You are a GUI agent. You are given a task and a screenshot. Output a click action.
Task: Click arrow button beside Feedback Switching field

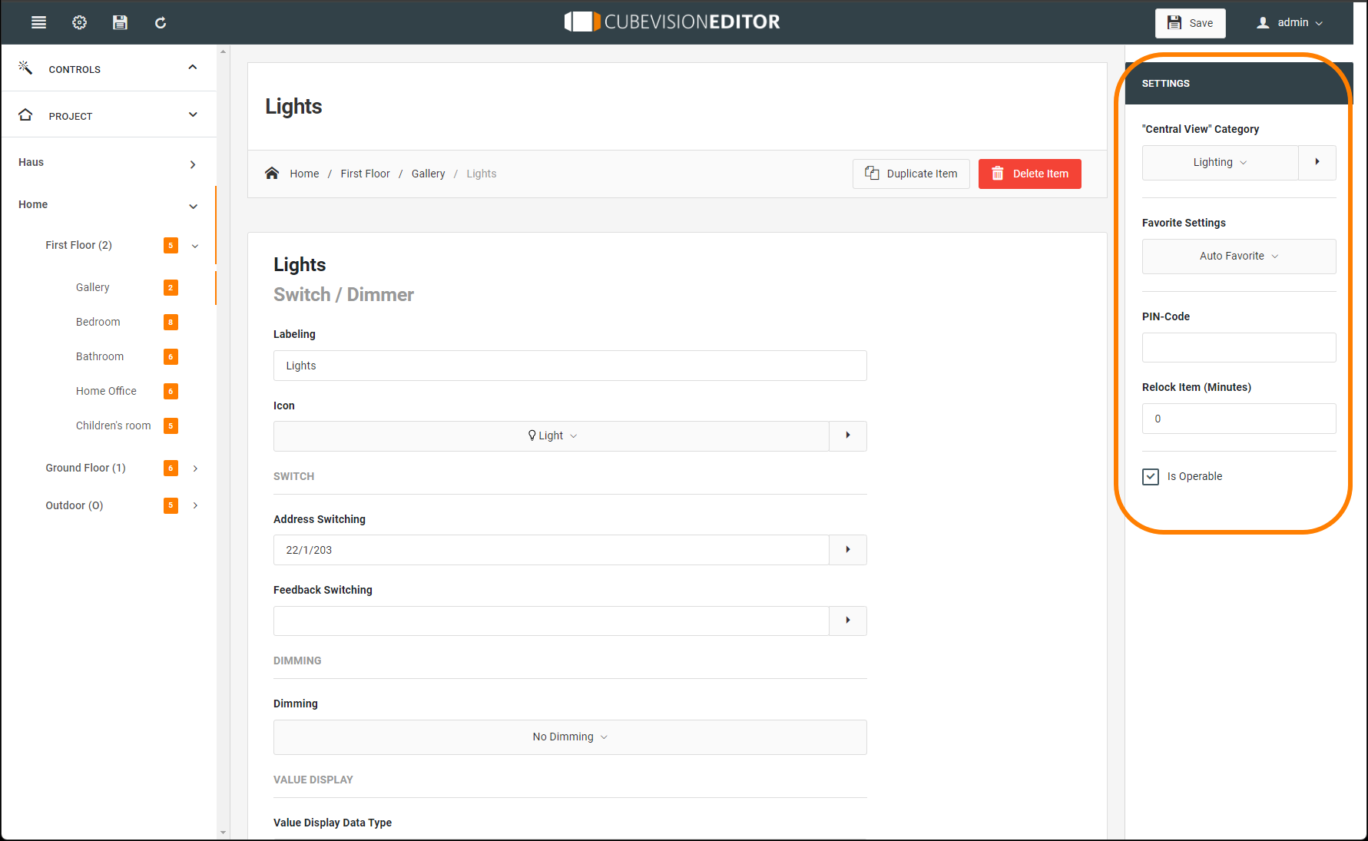click(x=848, y=621)
